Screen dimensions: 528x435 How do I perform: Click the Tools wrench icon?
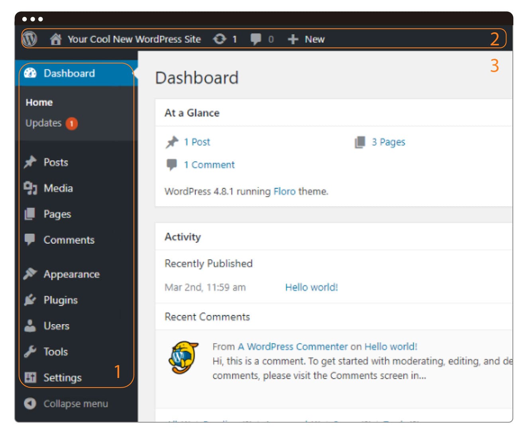click(x=30, y=351)
